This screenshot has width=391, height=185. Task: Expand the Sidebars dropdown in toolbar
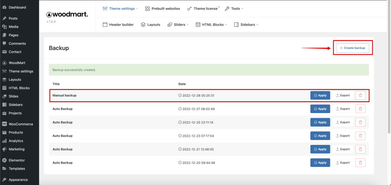click(x=246, y=24)
